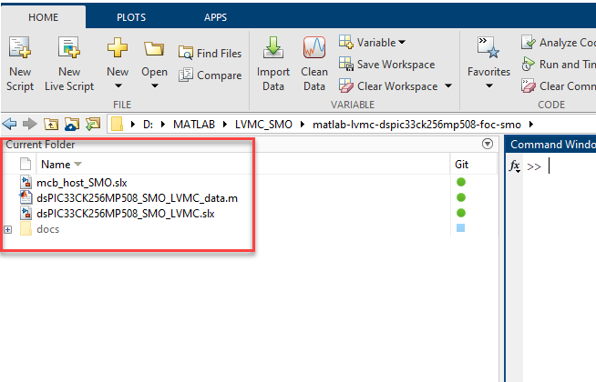596x382 pixels.
Task: Switch to the PLOTS tab
Action: (131, 17)
